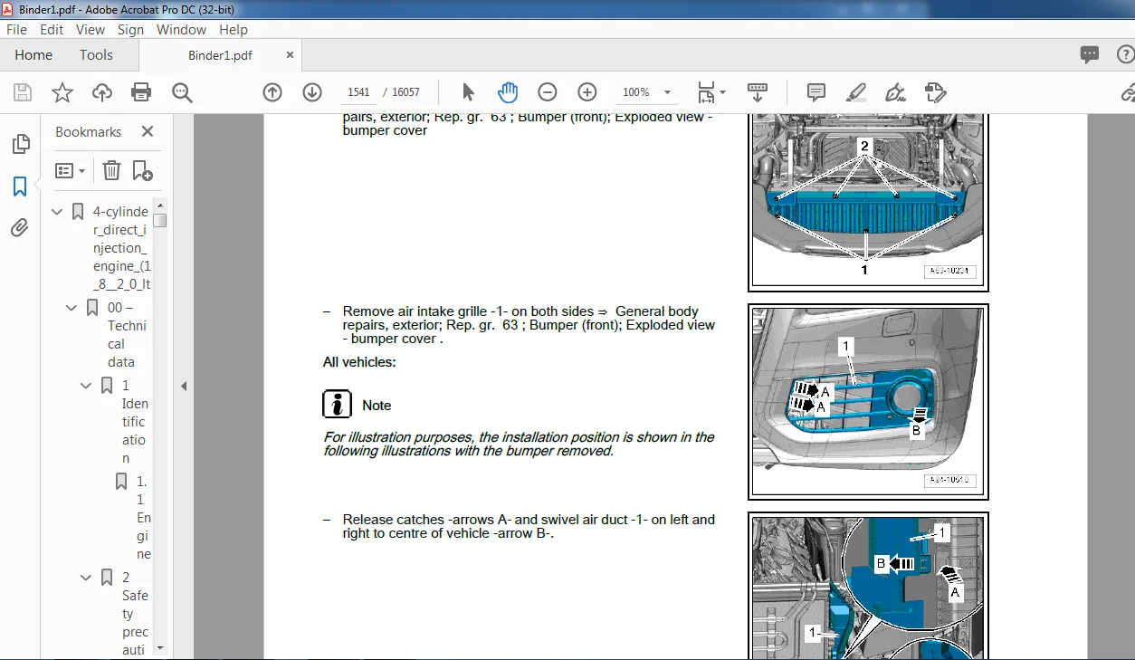
Task: Click the Save file icon
Action: tap(23, 92)
